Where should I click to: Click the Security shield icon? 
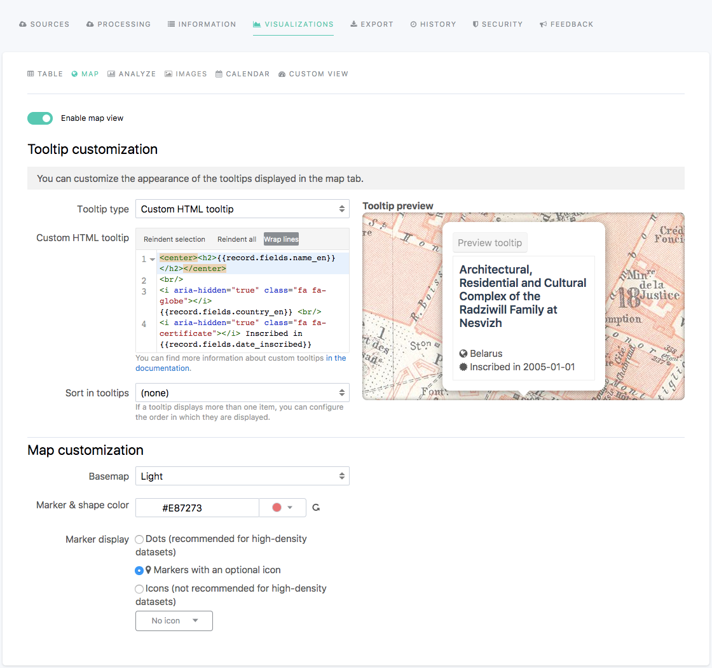[x=476, y=24]
